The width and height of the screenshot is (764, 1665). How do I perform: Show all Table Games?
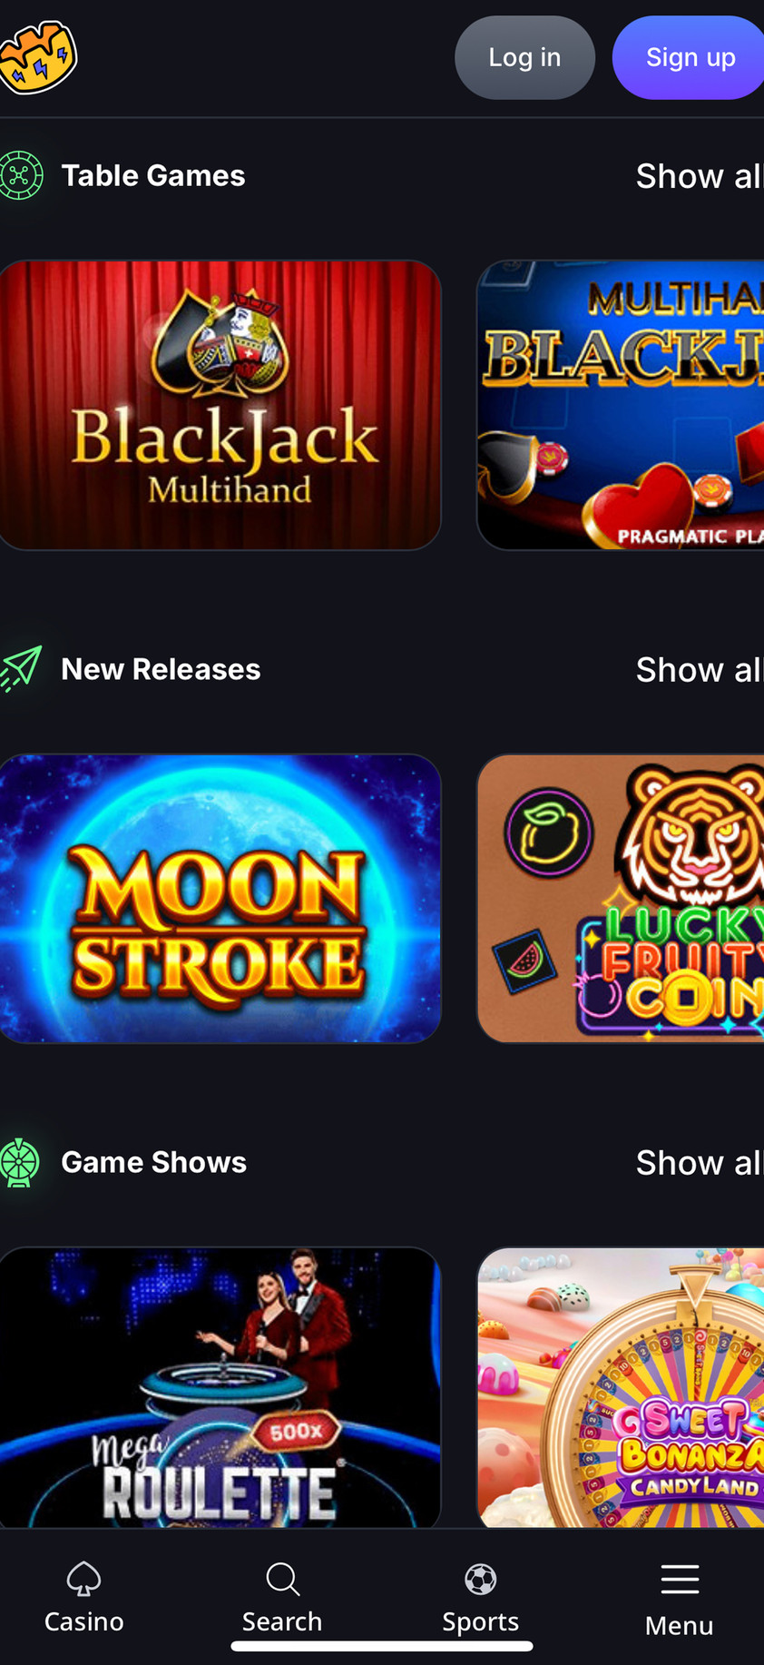click(x=699, y=176)
